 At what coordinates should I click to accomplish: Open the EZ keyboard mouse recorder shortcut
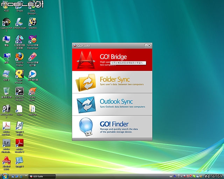pyautogui.click(x=20, y=42)
